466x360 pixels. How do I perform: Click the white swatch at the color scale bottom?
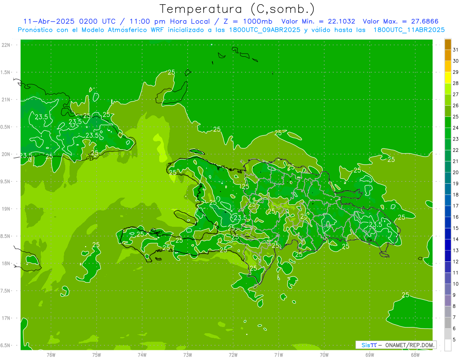point(448,345)
